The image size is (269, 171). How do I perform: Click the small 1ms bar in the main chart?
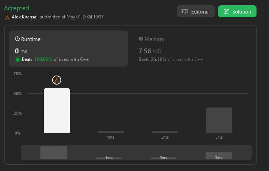pyautogui.click(x=111, y=132)
